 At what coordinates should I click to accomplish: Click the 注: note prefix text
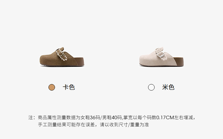pyautogui.click(x=32, y=118)
